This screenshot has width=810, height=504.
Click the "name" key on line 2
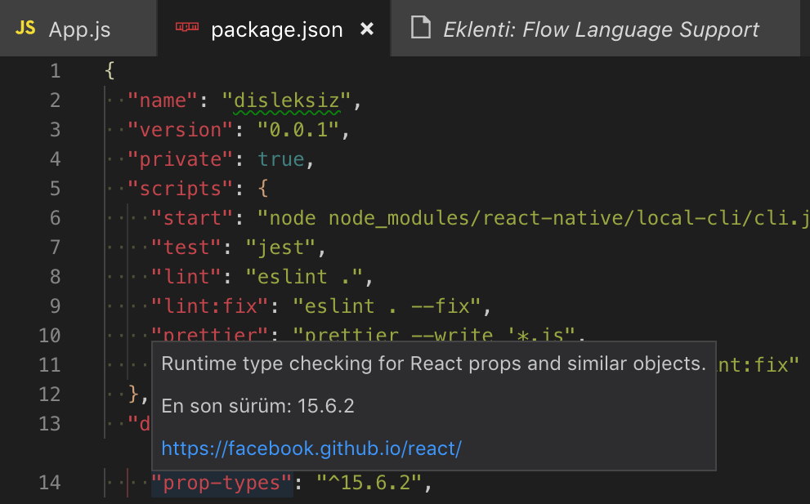(163, 100)
